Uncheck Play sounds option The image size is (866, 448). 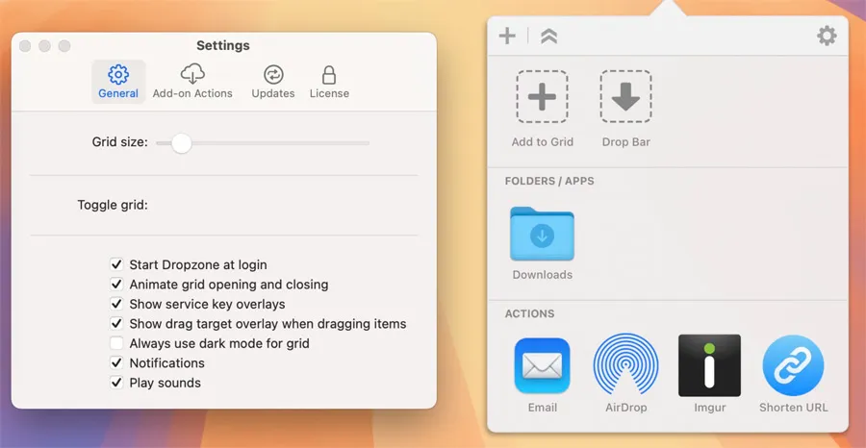tap(116, 383)
